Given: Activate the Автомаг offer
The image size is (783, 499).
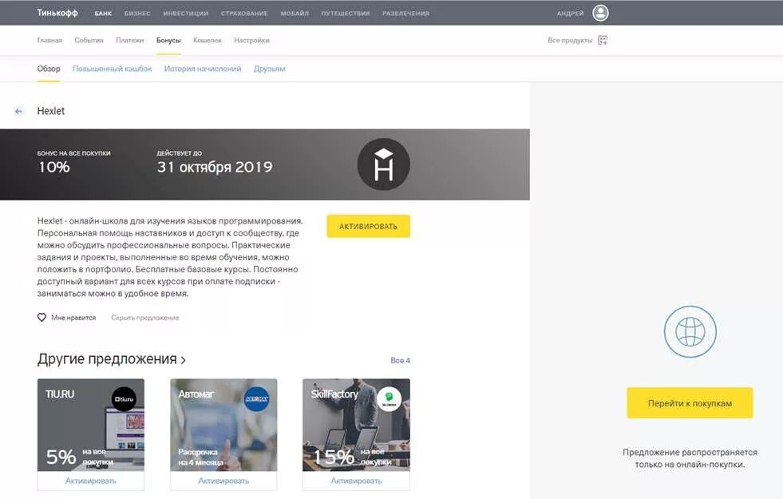Looking at the screenshot, I should (223, 481).
